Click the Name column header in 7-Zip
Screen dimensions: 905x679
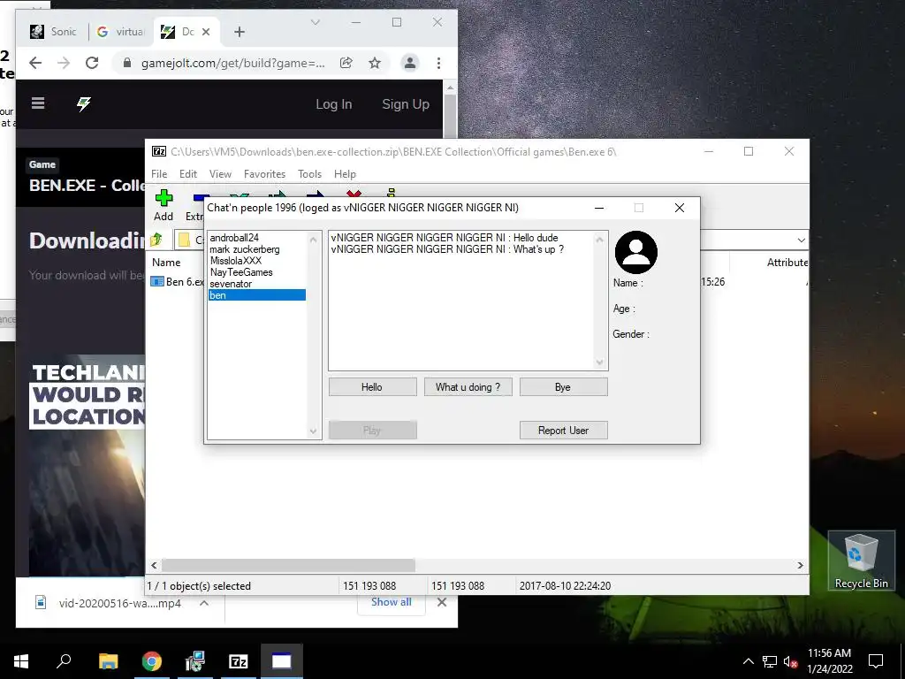(166, 262)
